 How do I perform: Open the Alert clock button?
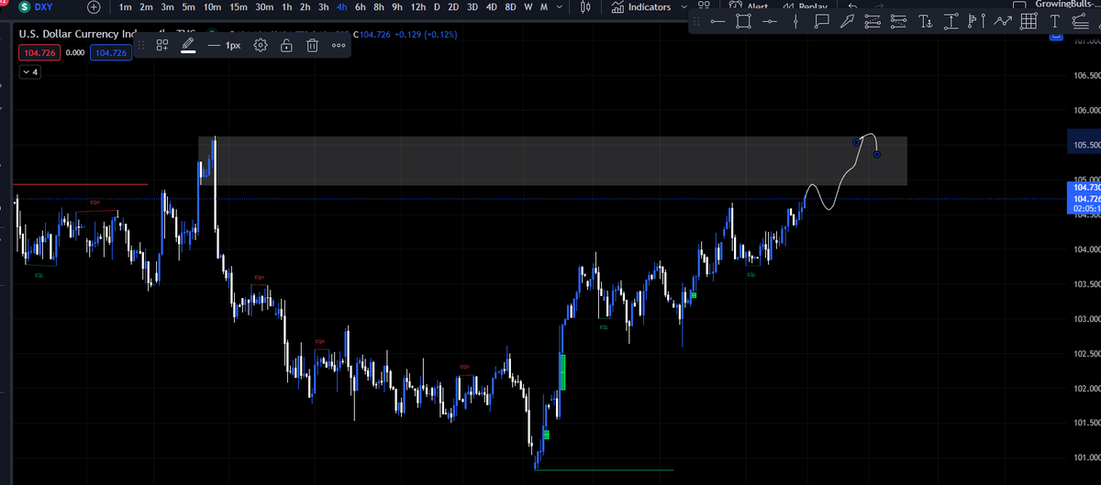751,6
